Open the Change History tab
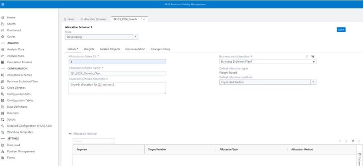 (x=160, y=49)
